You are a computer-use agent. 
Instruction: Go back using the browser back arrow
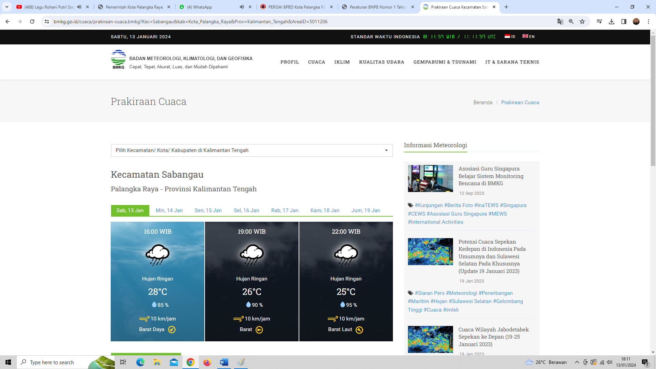point(8,22)
